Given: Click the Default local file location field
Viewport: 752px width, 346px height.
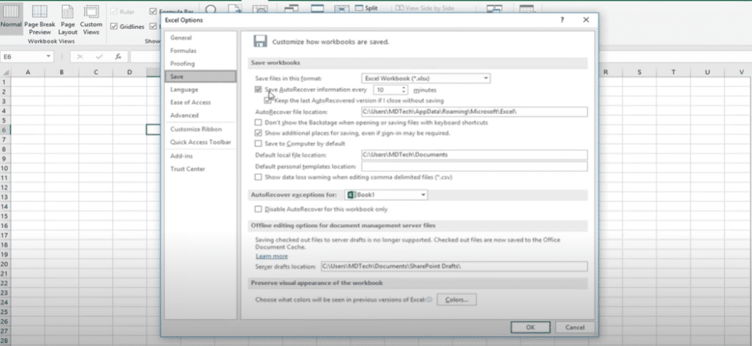Looking at the screenshot, I should click(474, 155).
